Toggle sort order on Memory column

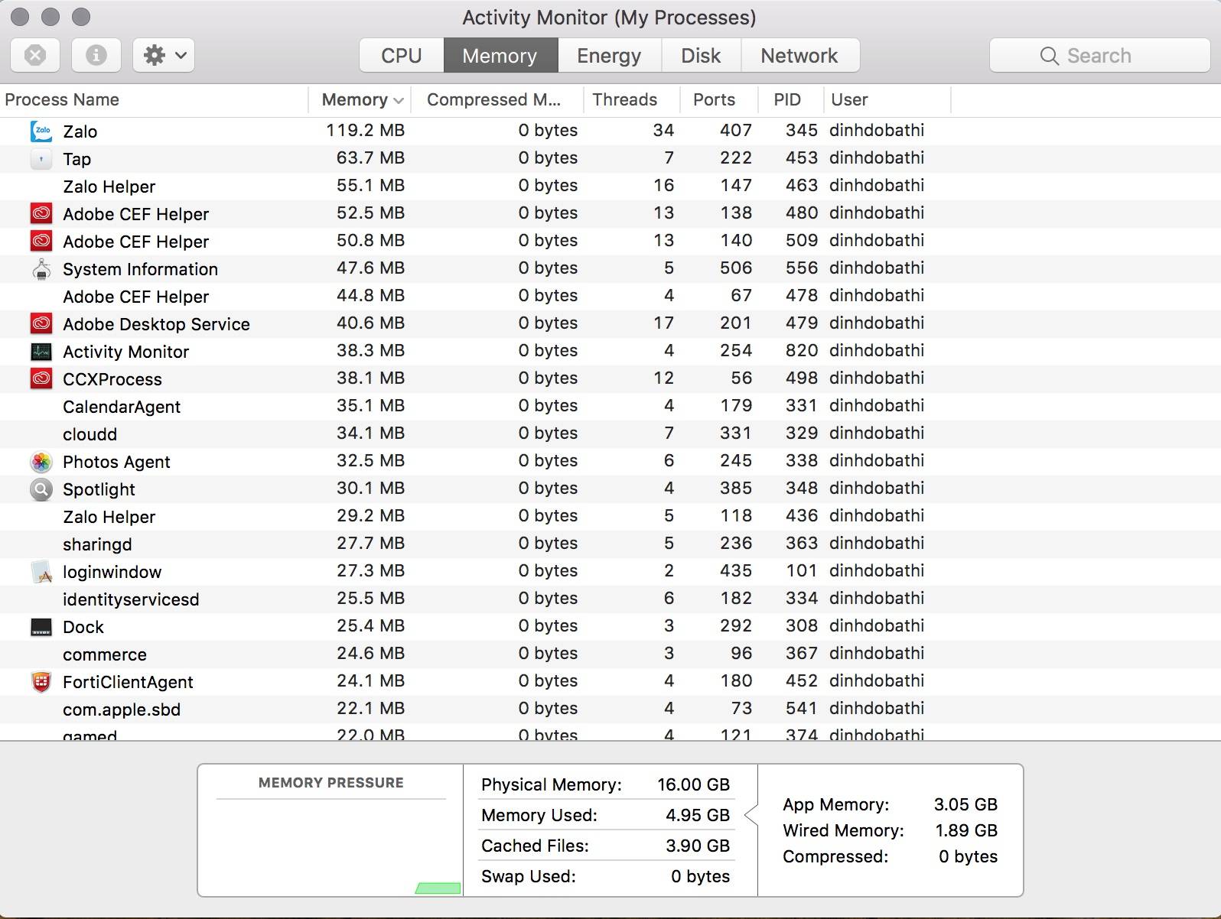(x=360, y=99)
